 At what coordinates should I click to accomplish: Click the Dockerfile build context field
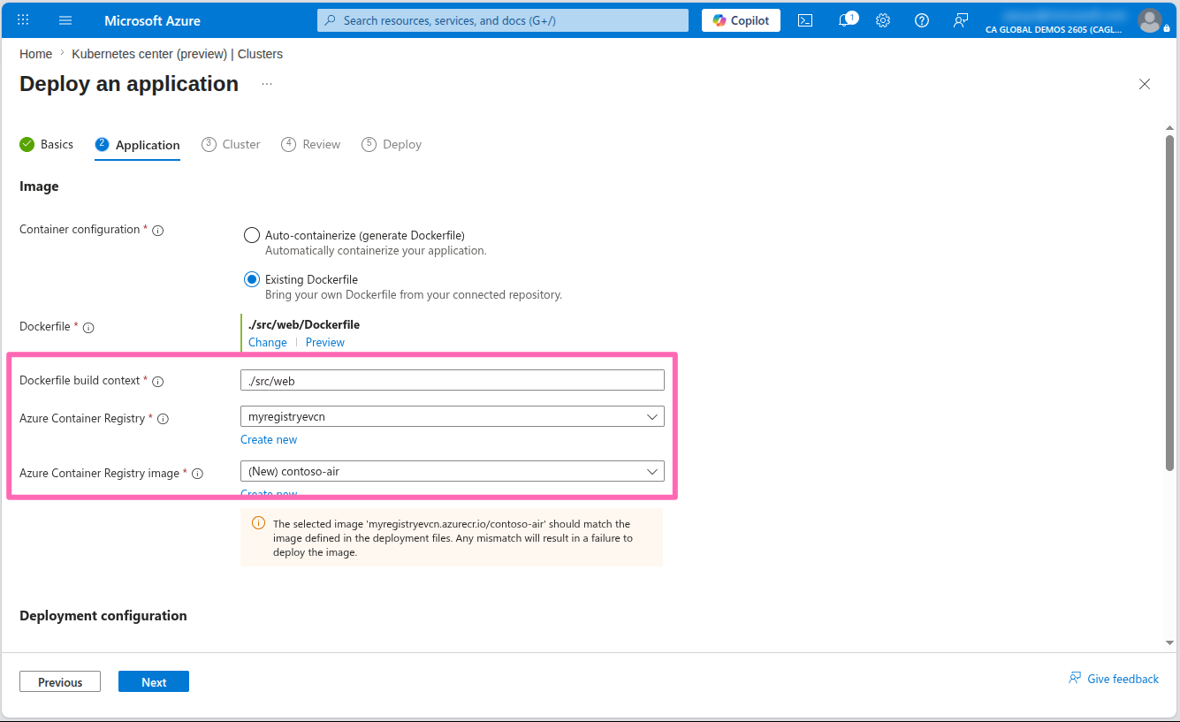point(452,380)
